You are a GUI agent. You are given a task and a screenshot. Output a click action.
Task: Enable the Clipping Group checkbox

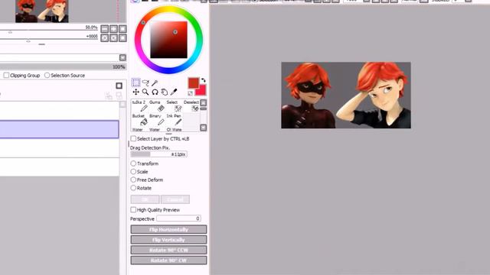coord(6,75)
